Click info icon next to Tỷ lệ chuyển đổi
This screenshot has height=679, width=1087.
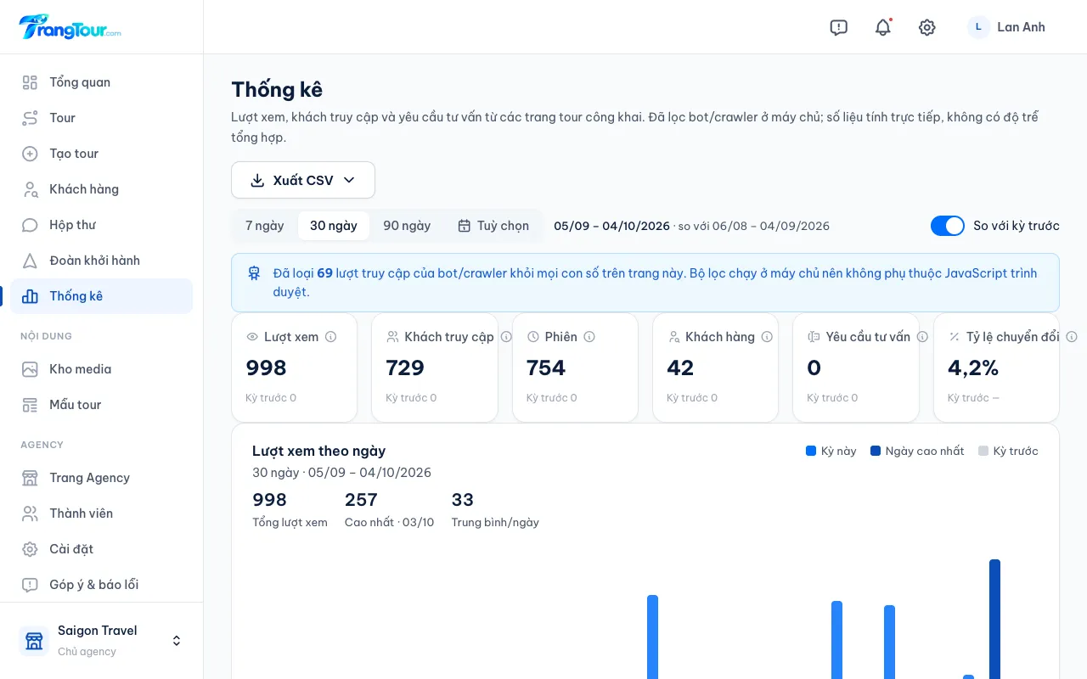coord(1072,337)
